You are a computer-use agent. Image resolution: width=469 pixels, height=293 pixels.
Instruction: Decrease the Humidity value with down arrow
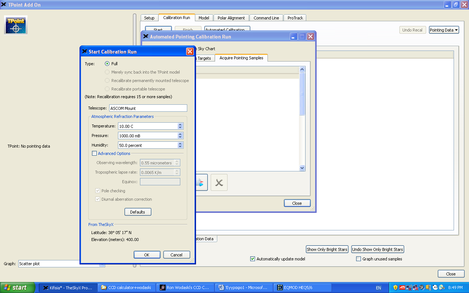(x=180, y=146)
